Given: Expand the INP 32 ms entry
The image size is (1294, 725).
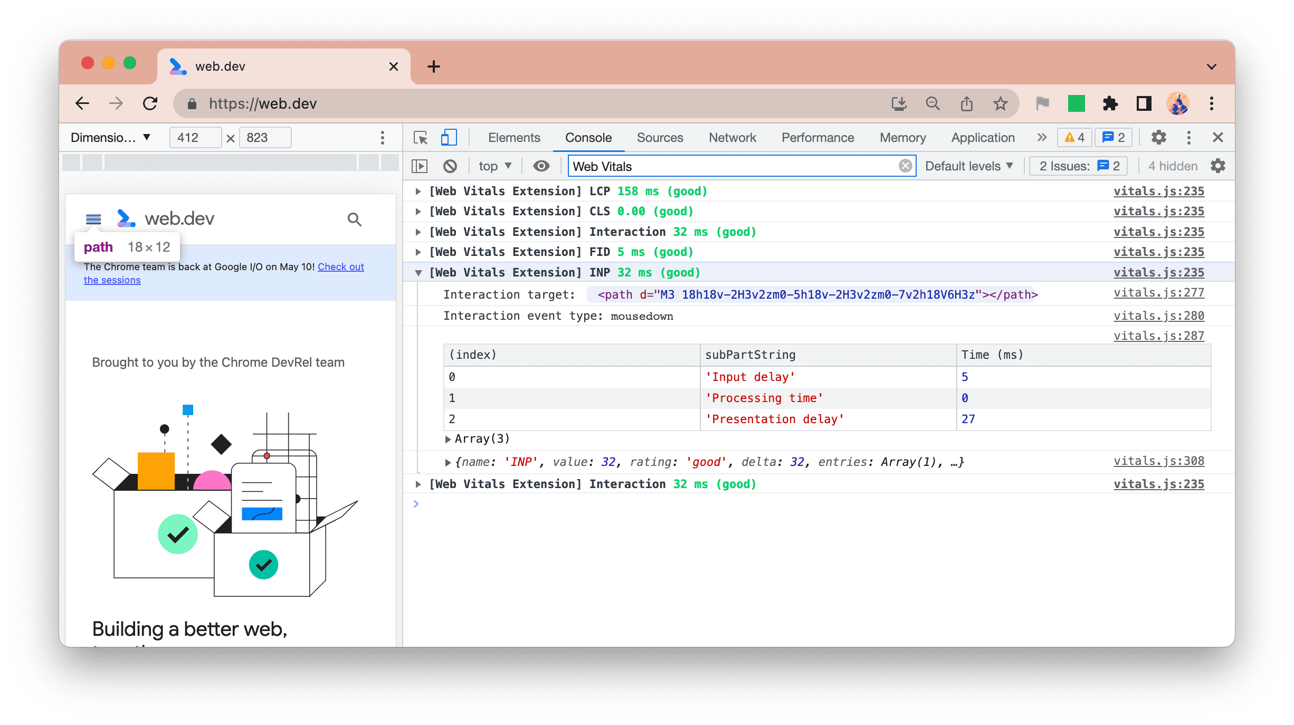Looking at the screenshot, I should point(420,272).
